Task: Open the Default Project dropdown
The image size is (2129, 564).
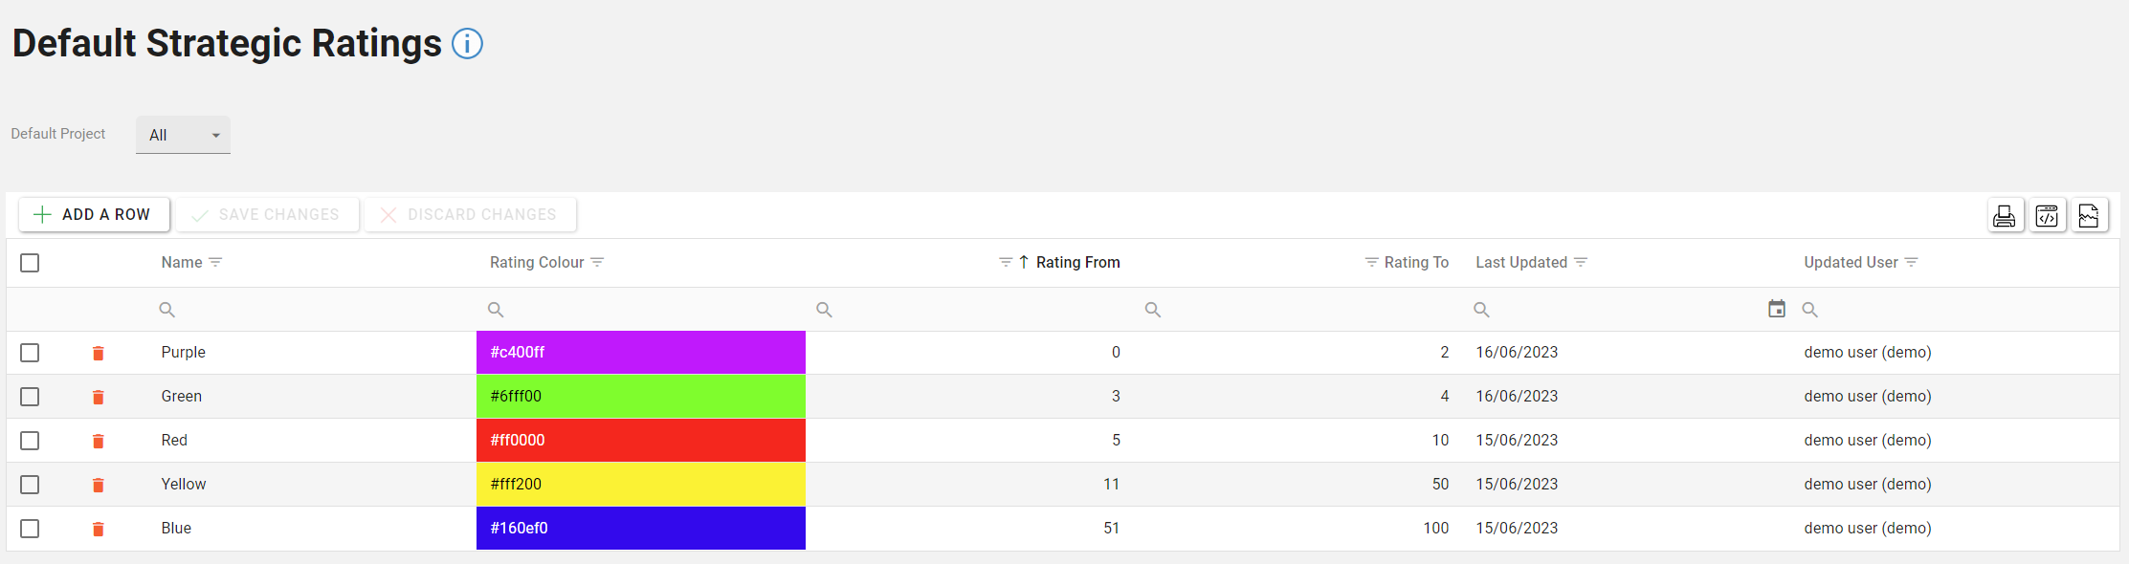Action: 183,136
